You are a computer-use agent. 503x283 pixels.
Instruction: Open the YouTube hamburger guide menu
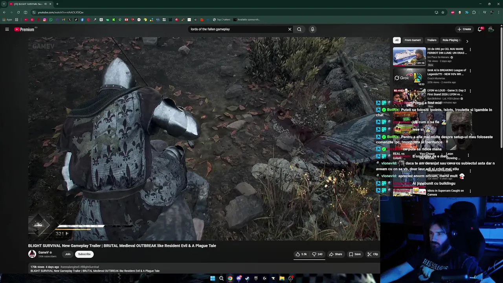click(7, 29)
